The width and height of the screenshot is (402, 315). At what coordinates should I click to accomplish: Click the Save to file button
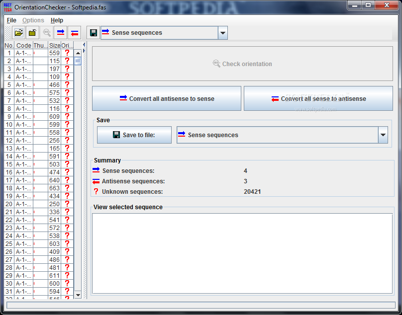(134, 135)
